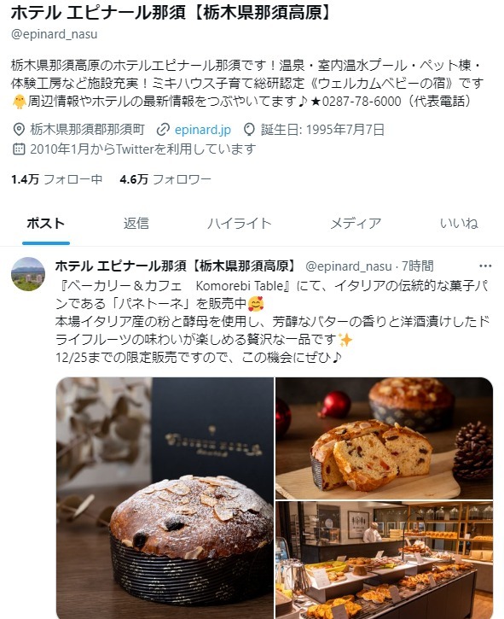Screen dimensions: 504x619
Task: Click the 7時間 post timestamp
Action: (418, 266)
